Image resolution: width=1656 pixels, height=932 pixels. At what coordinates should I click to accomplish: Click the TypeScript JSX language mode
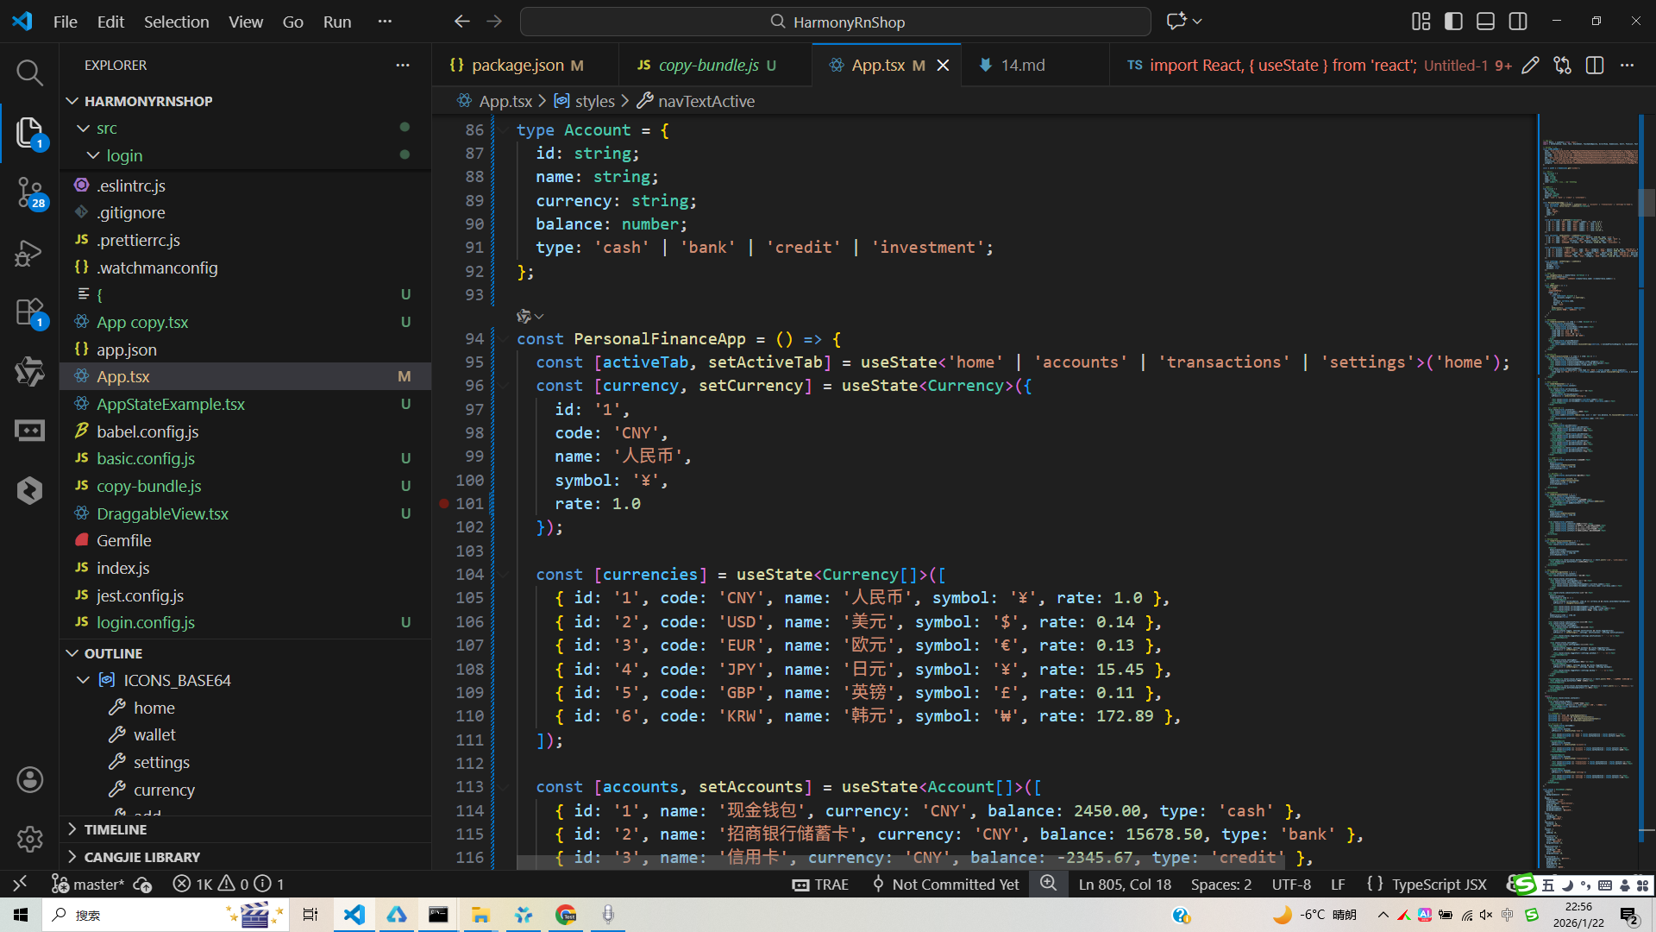pyautogui.click(x=1439, y=885)
